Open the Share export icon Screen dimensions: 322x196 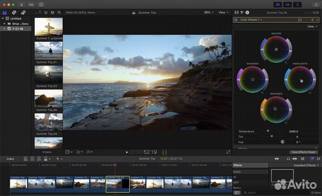(x=315, y=4)
